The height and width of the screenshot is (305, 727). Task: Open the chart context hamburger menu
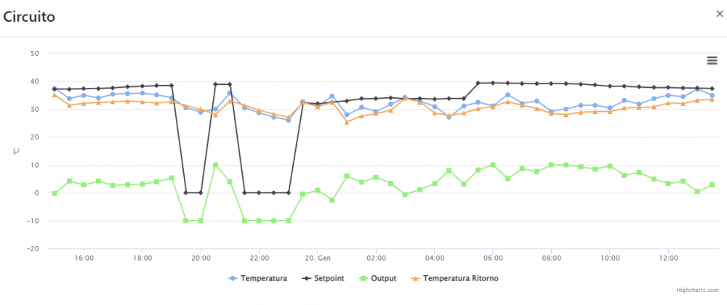712,60
